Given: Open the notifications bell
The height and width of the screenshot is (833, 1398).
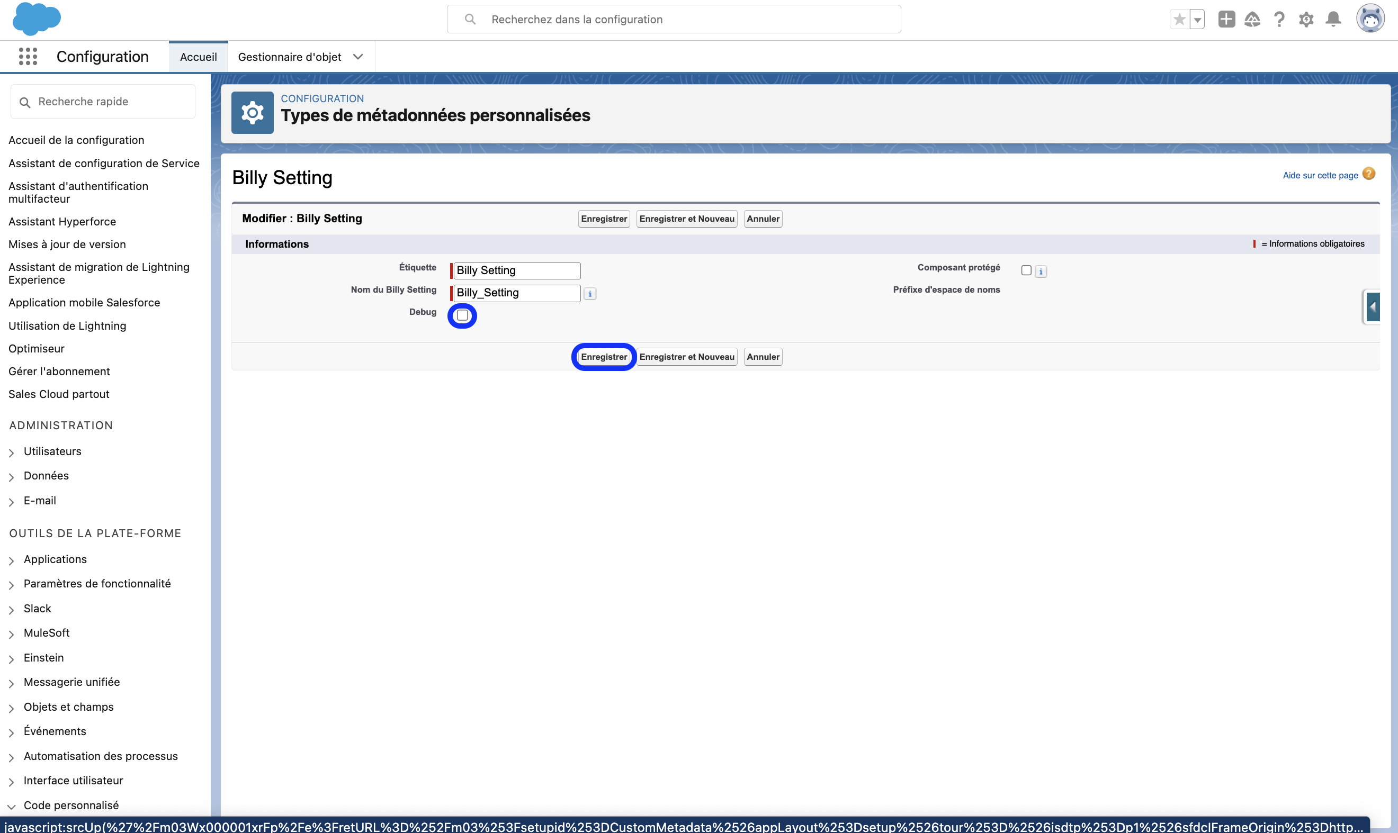Looking at the screenshot, I should tap(1333, 20).
